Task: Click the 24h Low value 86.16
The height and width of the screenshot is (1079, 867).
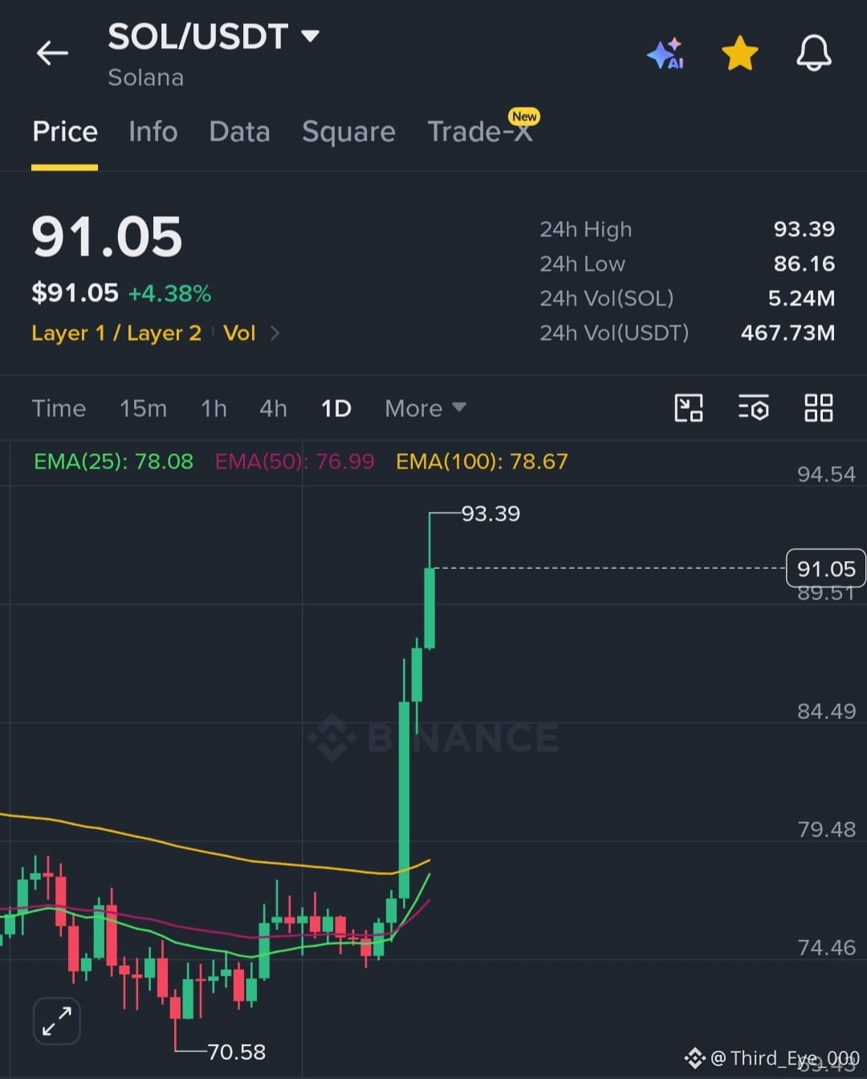Action: [804, 264]
